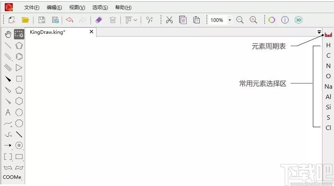This screenshot has width=334, height=186.
Task: Pick the text tool labeled A
Action: point(8,112)
